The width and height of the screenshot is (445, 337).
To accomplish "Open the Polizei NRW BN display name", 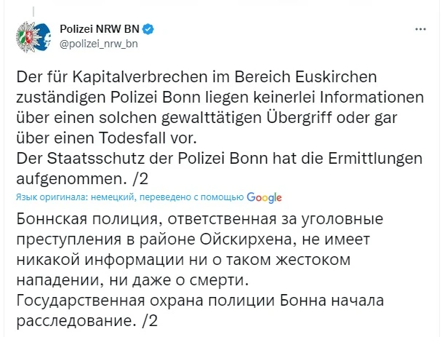I will (x=99, y=30).
